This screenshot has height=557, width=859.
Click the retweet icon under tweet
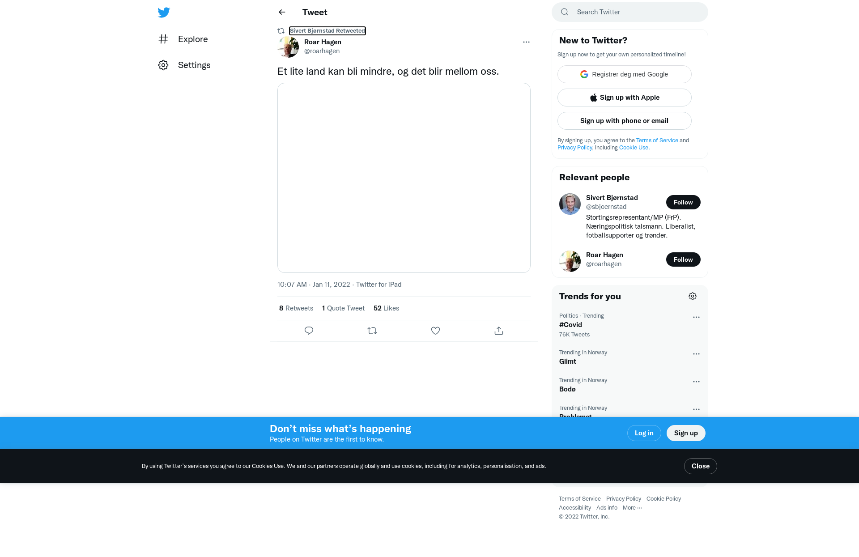tap(372, 331)
